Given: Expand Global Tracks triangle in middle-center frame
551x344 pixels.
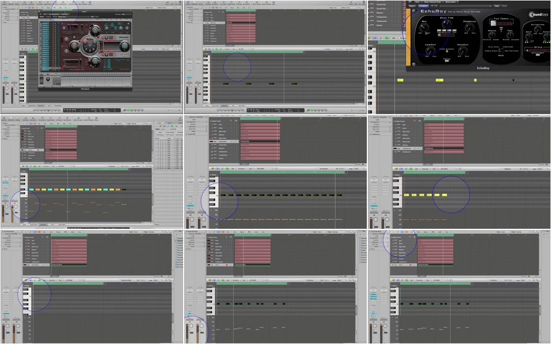Looking at the screenshot, I should [211, 121].
